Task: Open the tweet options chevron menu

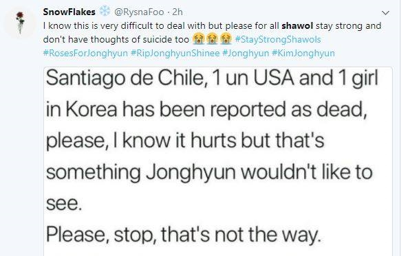Action: click(x=385, y=12)
